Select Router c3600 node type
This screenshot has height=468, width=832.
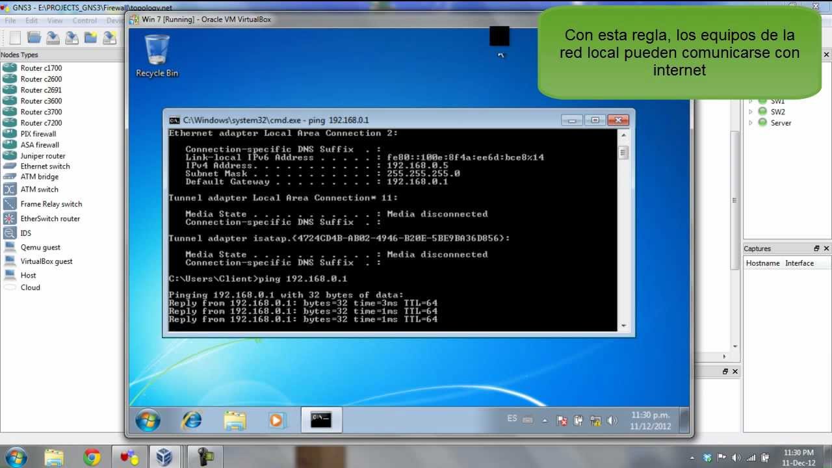(41, 101)
